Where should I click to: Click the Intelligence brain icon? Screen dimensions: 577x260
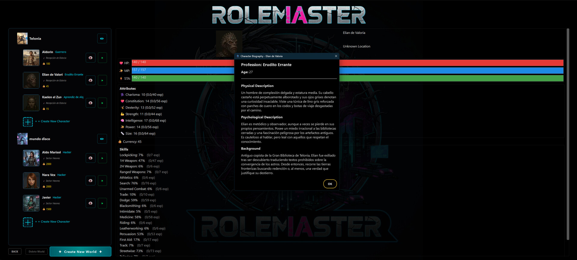122,121
